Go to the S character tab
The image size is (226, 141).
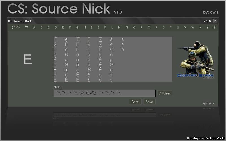164,27
